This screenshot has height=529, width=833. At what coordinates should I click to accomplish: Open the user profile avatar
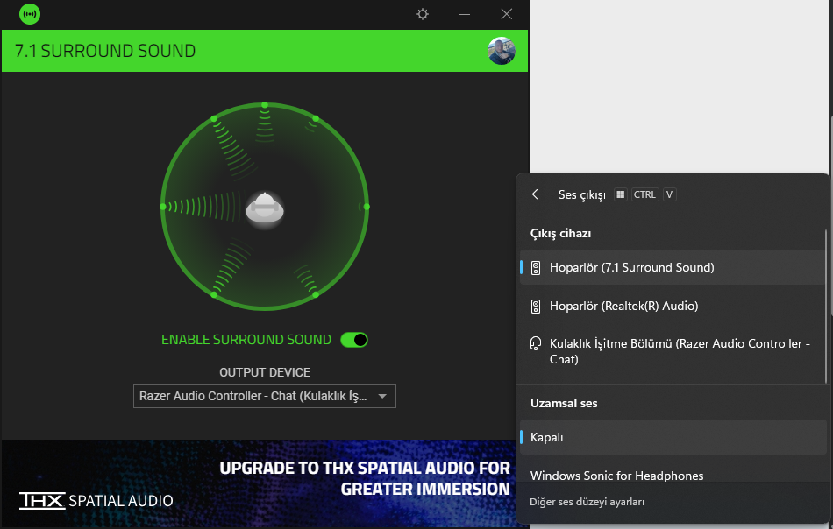(x=502, y=51)
